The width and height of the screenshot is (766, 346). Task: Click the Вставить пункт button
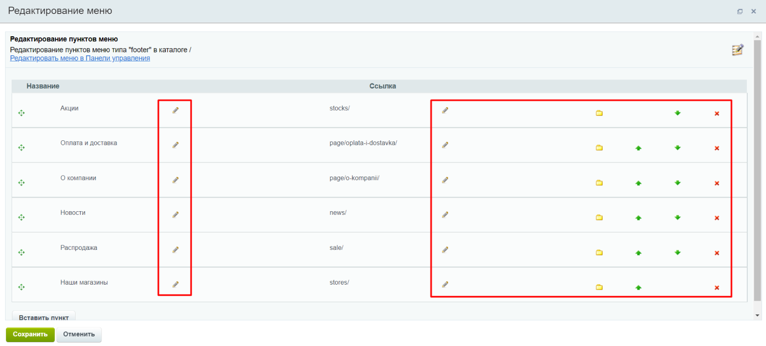[44, 317]
